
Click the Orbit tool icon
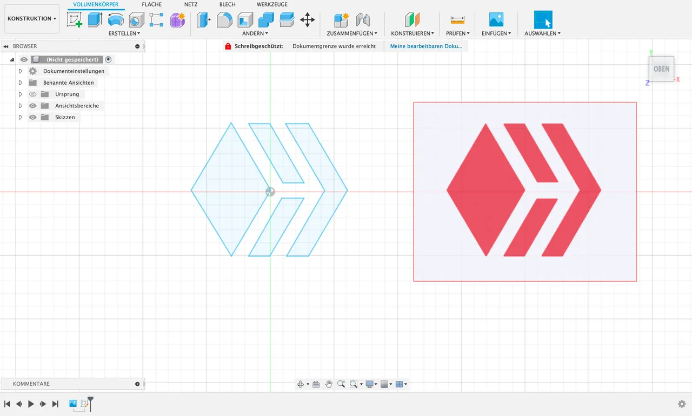301,384
